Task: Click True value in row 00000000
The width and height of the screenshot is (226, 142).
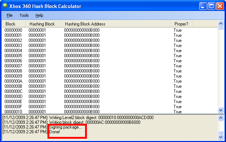Action: pyautogui.click(x=177, y=30)
